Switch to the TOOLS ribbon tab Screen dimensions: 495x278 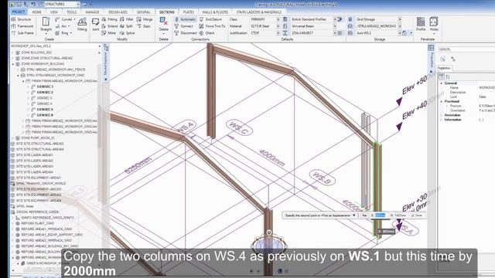click(71, 12)
